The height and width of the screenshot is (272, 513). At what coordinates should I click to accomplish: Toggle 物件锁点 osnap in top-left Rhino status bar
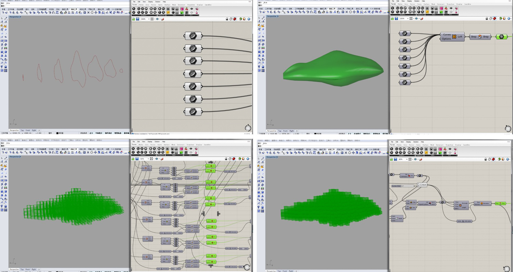click(x=108, y=133)
